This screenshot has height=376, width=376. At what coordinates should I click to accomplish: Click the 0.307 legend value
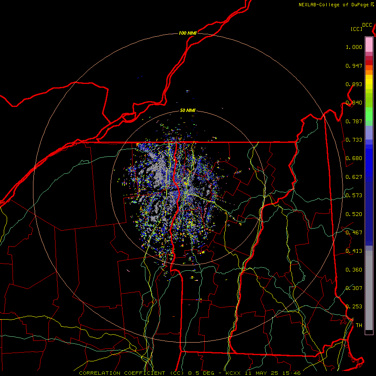click(354, 288)
